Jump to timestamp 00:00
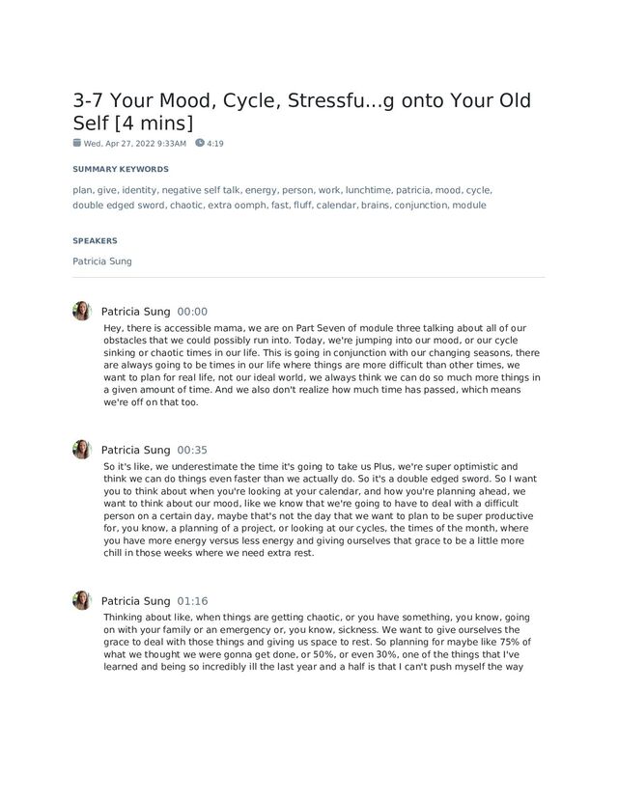618x799 pixels. click(x=192, y=312)
